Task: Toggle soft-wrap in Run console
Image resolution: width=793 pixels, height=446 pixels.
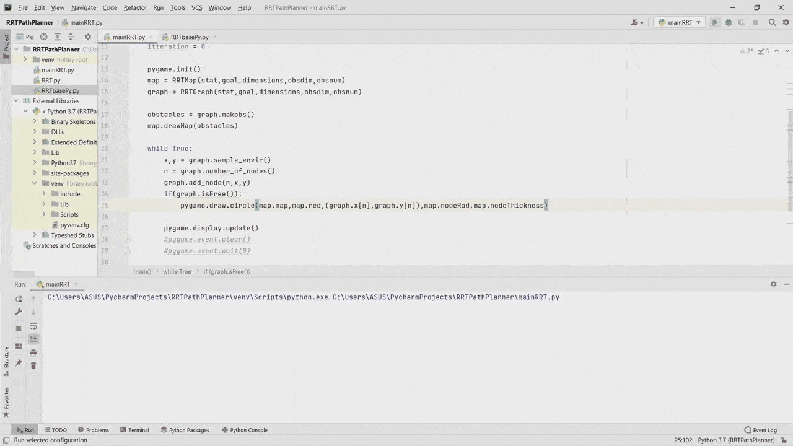Action: click(33, 326)
